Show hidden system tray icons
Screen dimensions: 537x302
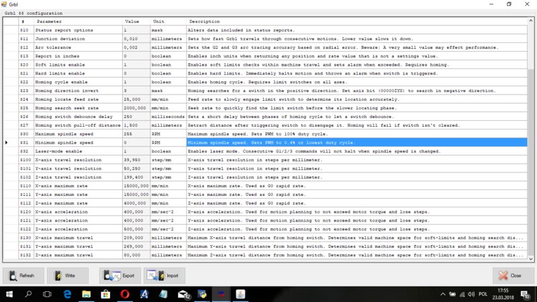(443, 294)
